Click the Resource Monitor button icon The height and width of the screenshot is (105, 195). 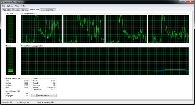tap(36, 95)
